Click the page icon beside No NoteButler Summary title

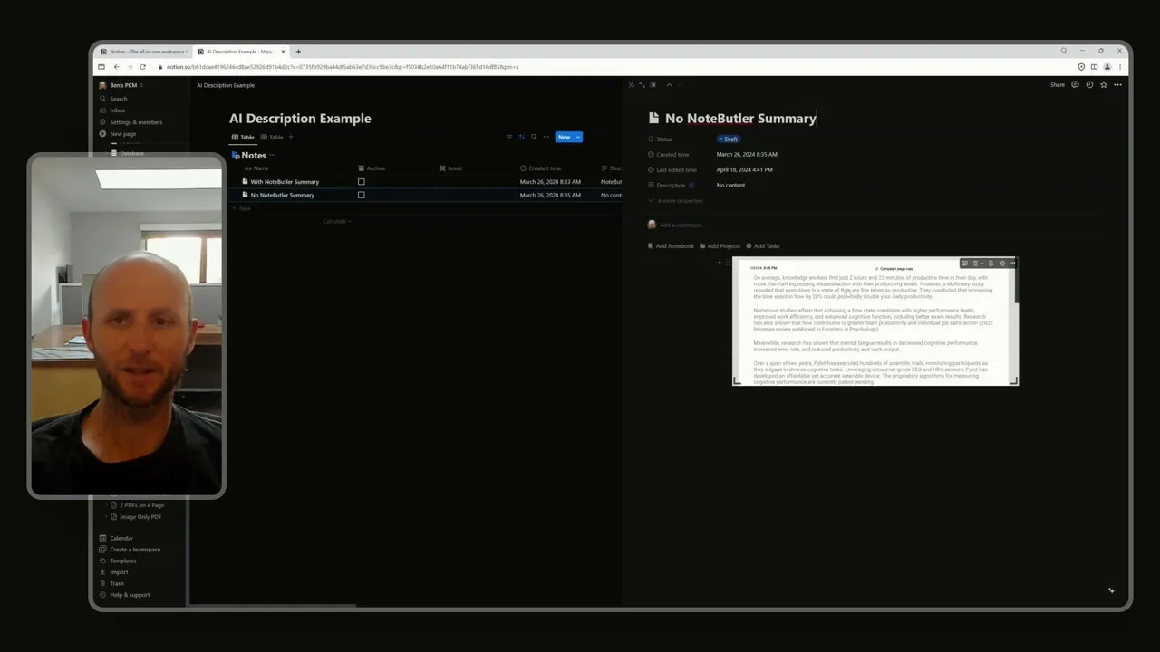[x=653, y=118]
